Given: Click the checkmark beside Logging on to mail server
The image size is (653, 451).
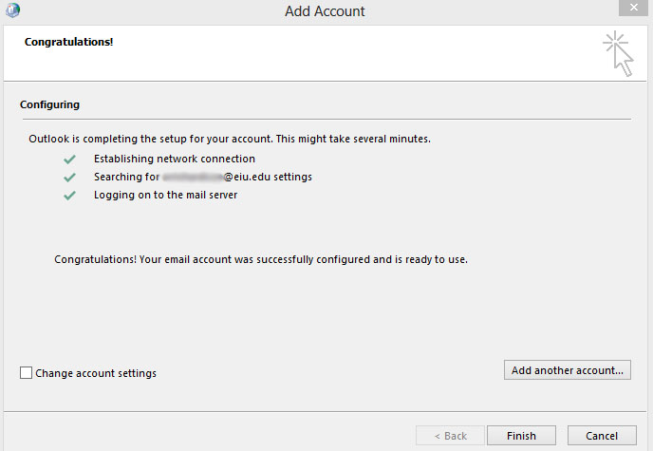Looking at the screenshot, I should (69, 195).
